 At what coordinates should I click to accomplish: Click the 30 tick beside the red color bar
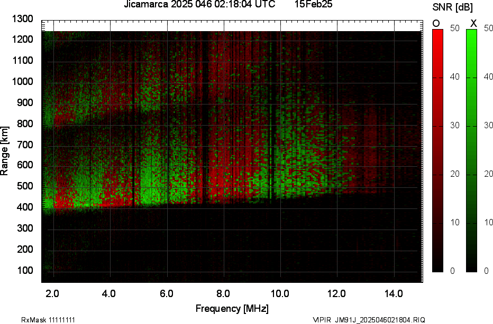coord(454,126)
